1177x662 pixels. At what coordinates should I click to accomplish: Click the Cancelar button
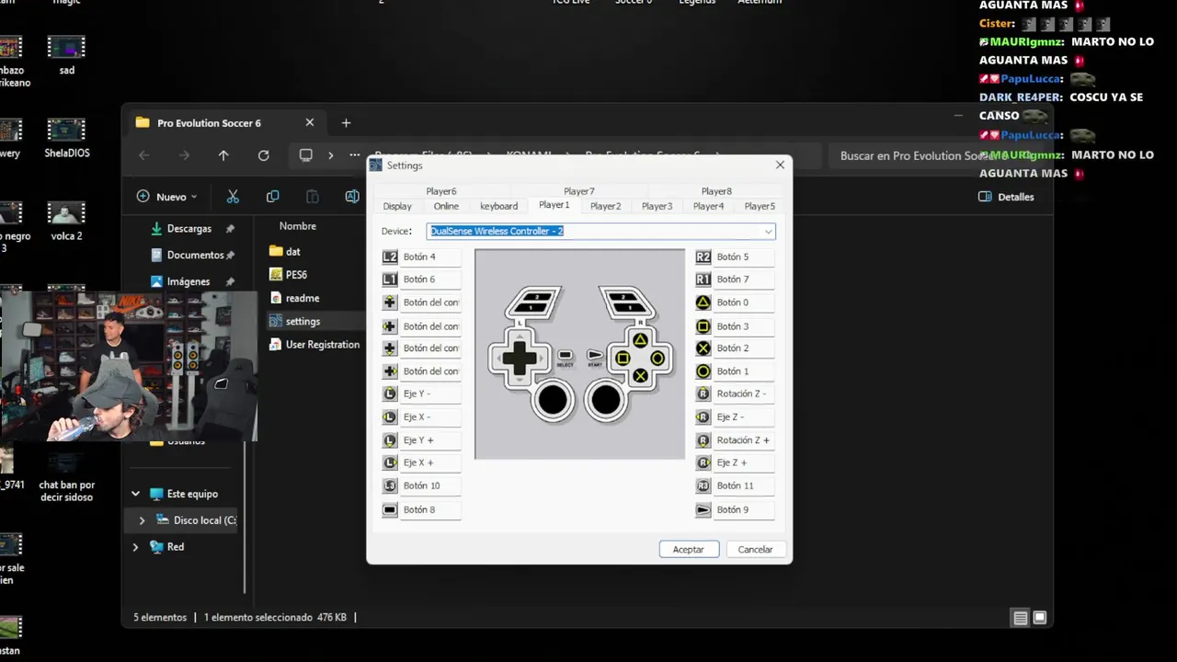(755, 549)
